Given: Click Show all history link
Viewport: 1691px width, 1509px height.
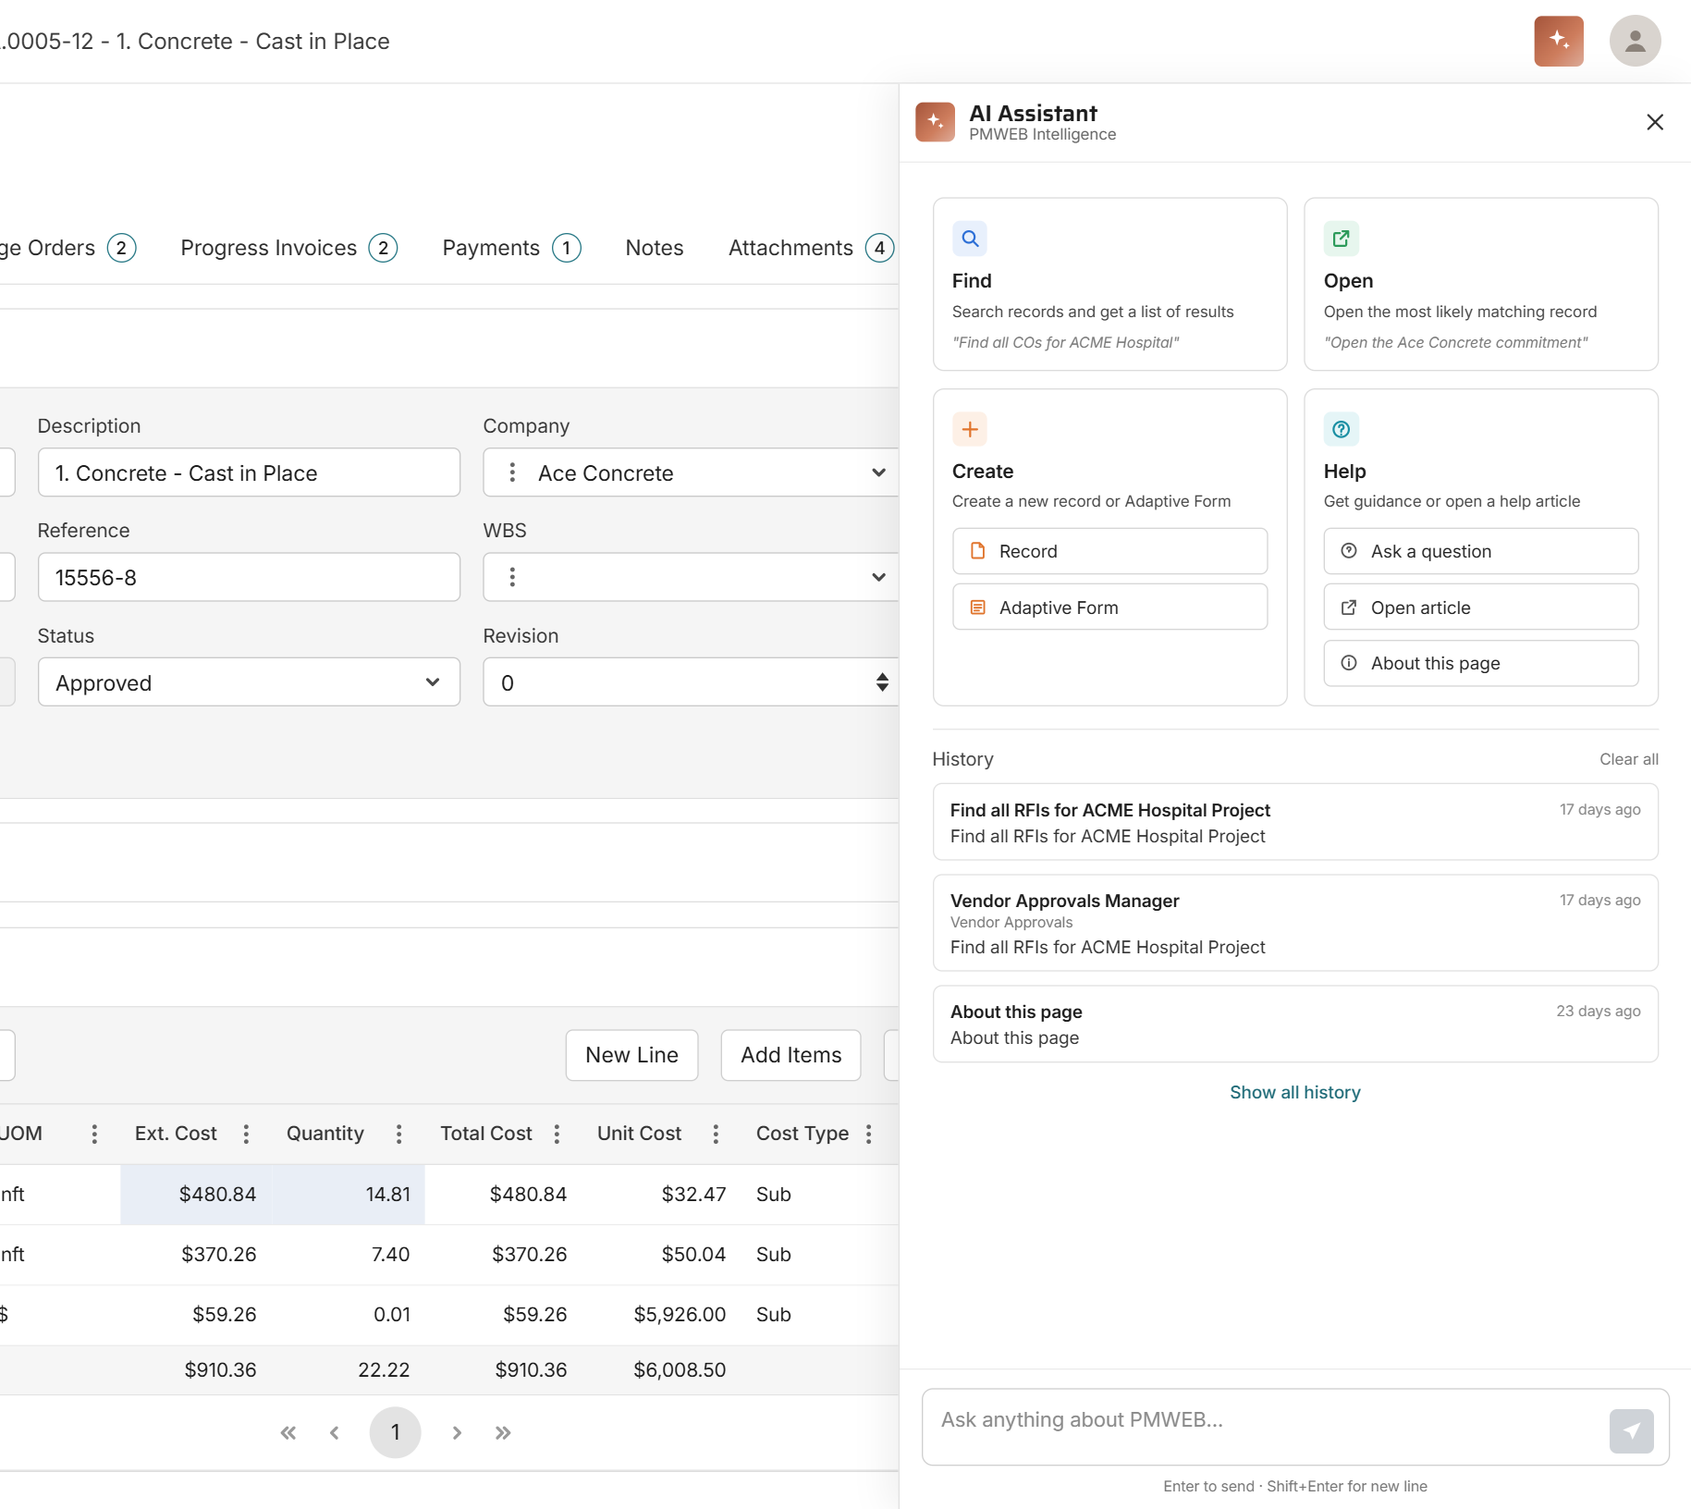Looking at the screenshot, I should pyautogui.click(x=1294, y=1092).
